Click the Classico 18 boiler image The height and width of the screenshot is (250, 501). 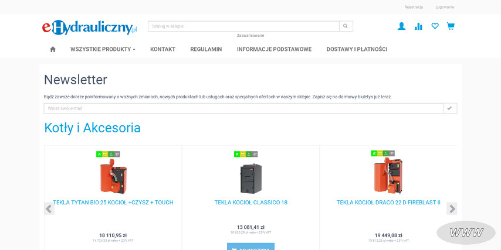[251, 178]
